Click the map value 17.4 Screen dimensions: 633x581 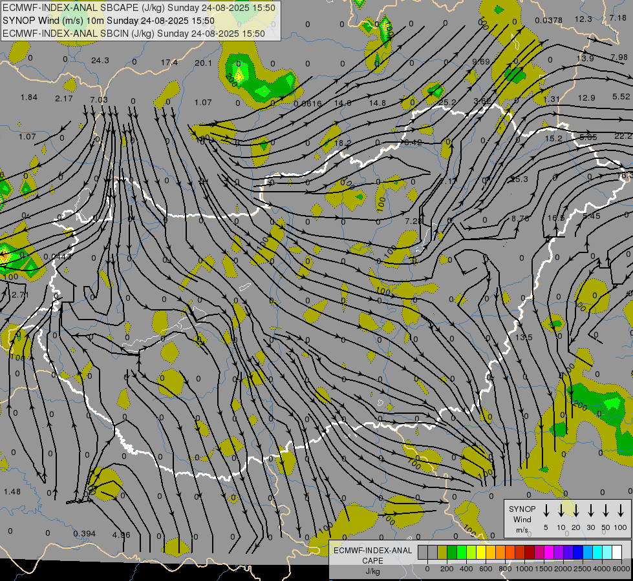pyautogui.click(x=169, y=63)
